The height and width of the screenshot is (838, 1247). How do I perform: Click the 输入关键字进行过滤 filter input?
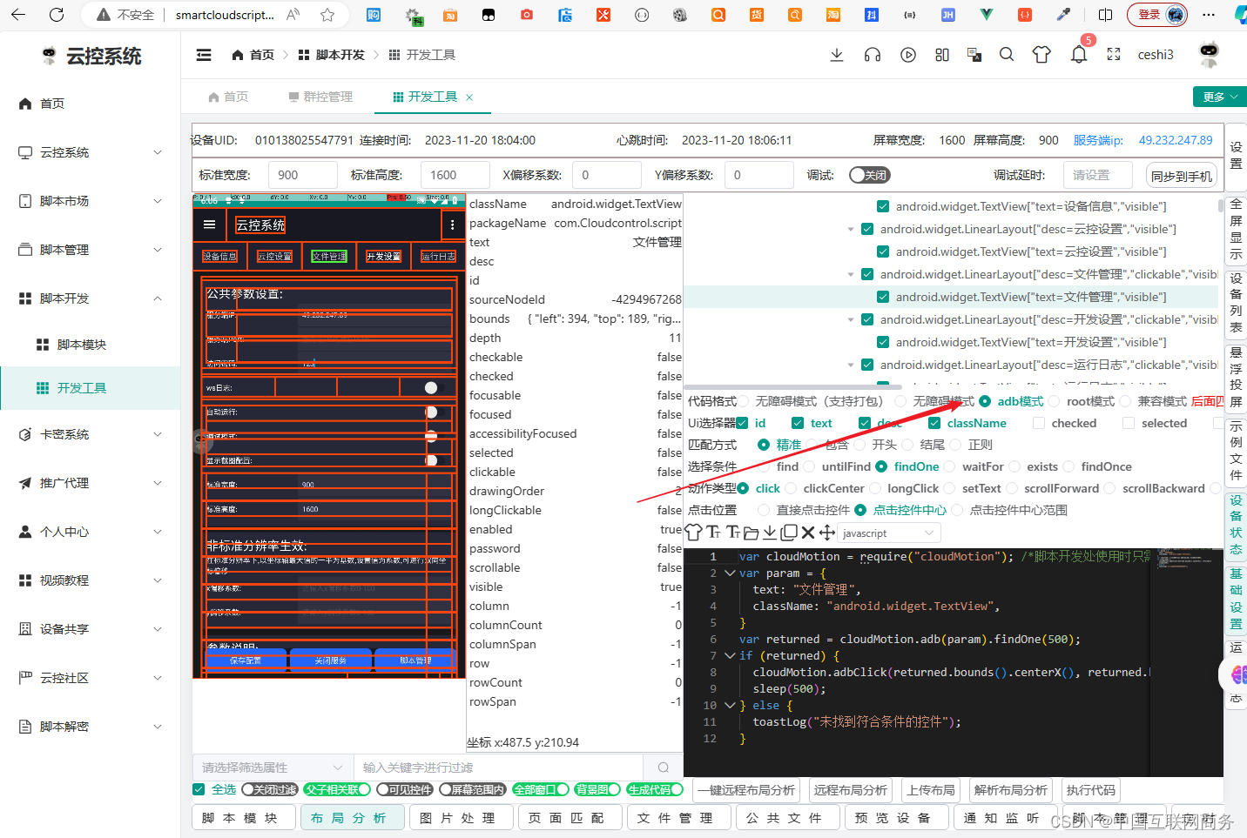499,768
